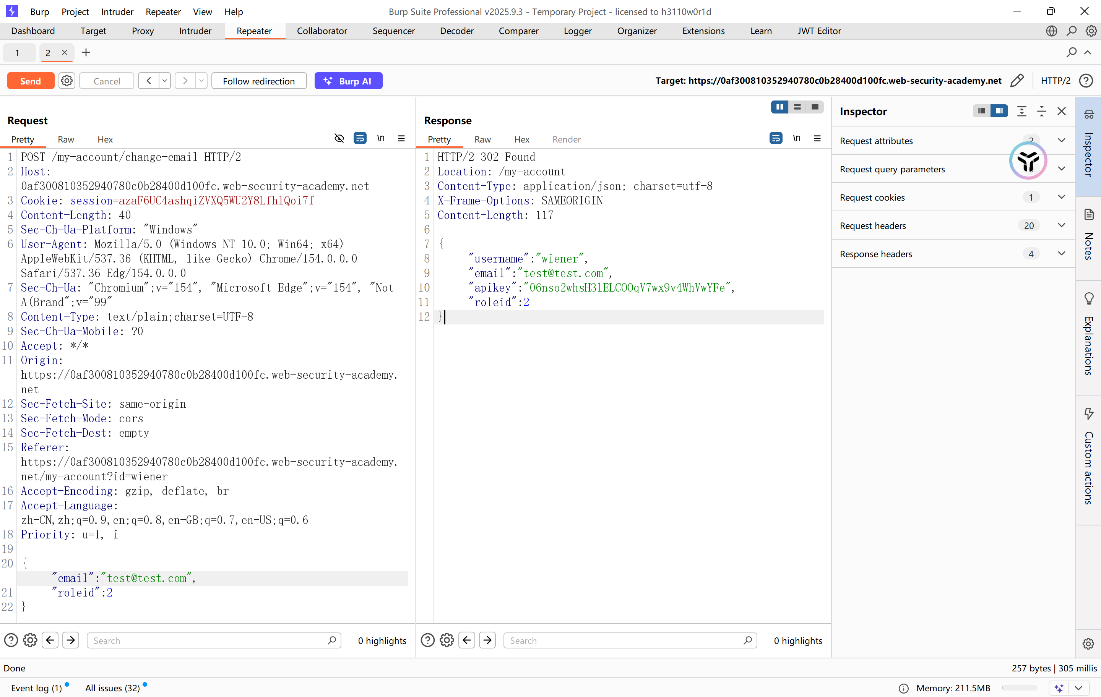The image size is (1101, 697).
Task: Edit target with the pencil icon
Action: [1017, 81]
